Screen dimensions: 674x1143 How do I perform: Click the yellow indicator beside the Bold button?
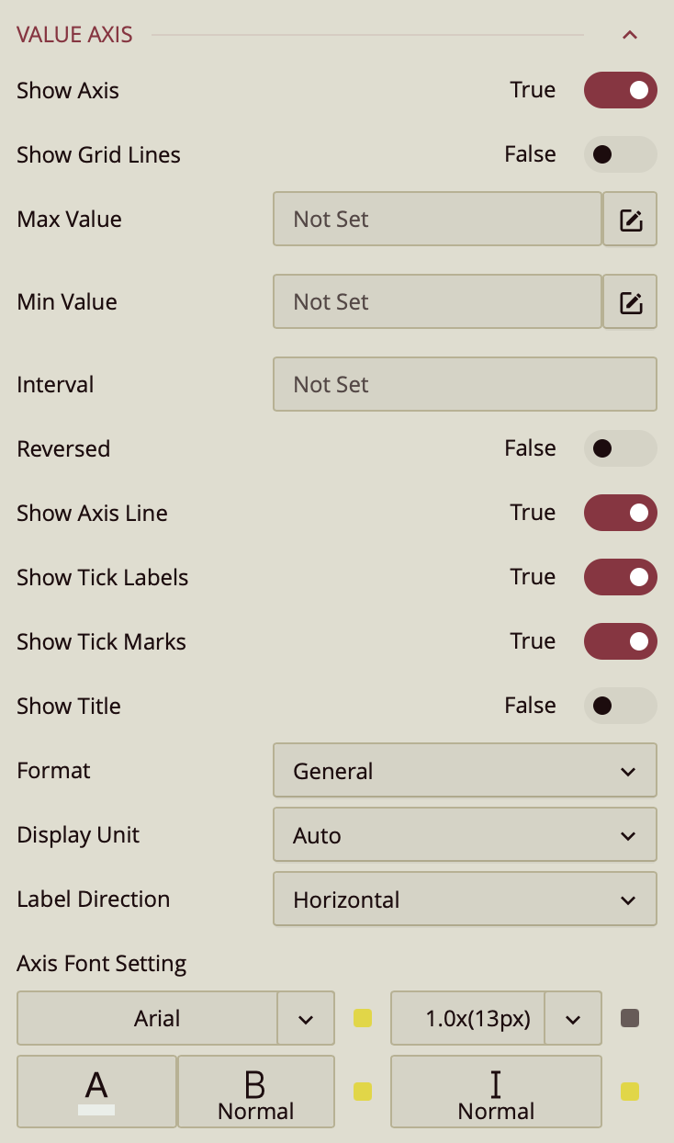click(x=363, y=1092)
